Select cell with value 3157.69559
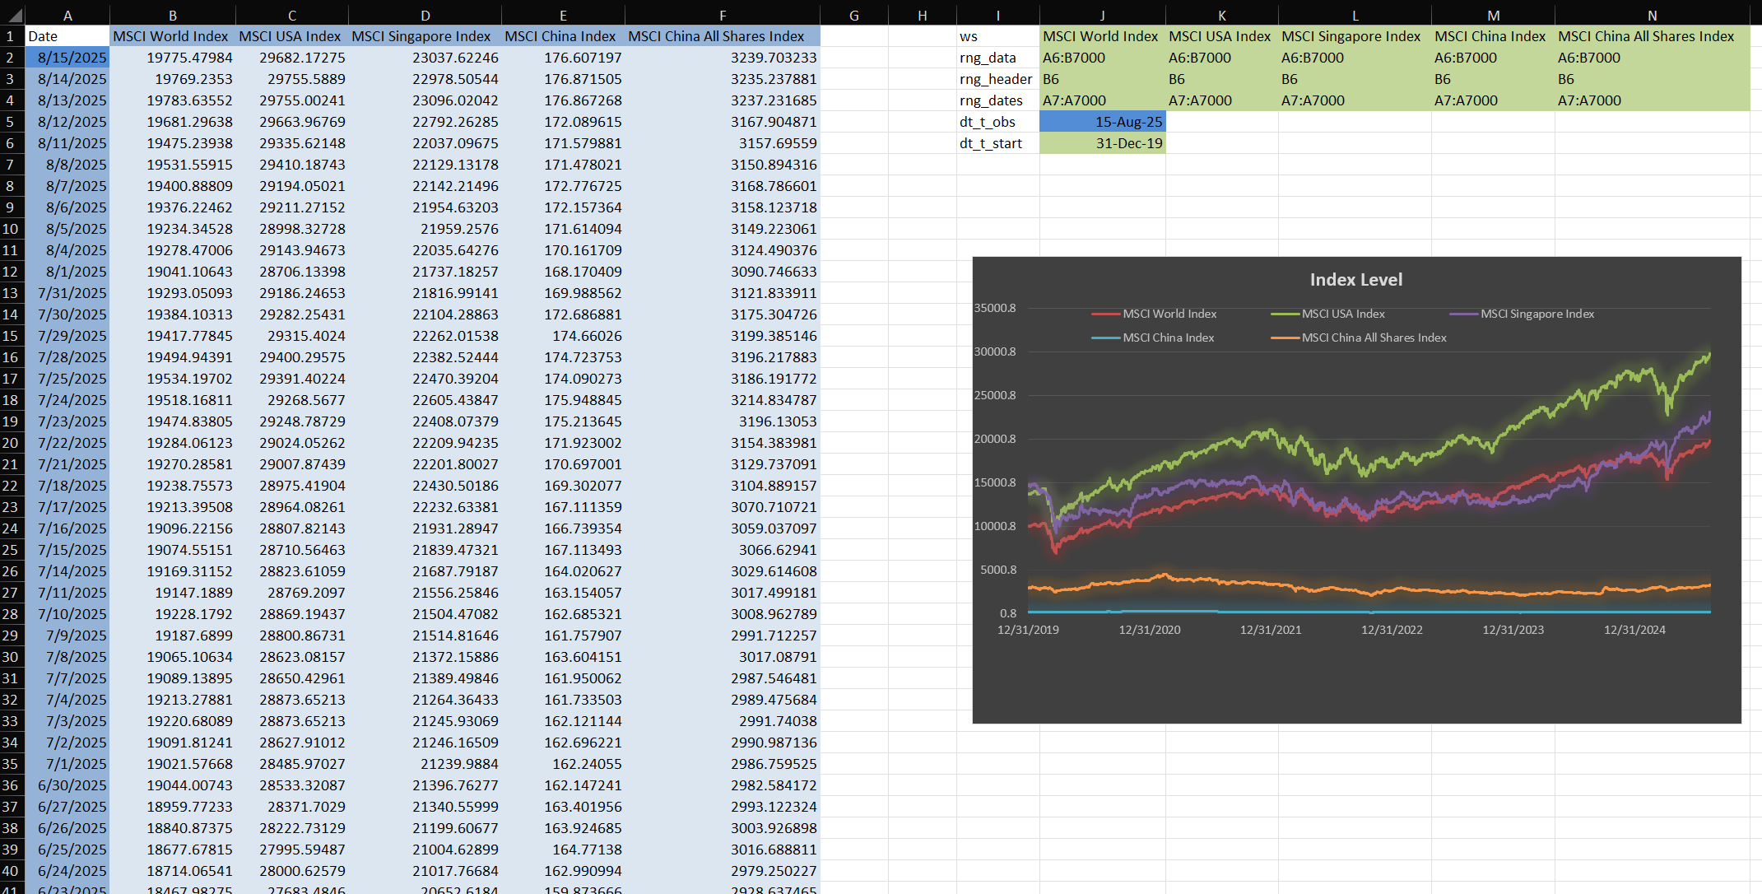The height and width of the screenshot is (894, 1762). click(723, 143)
